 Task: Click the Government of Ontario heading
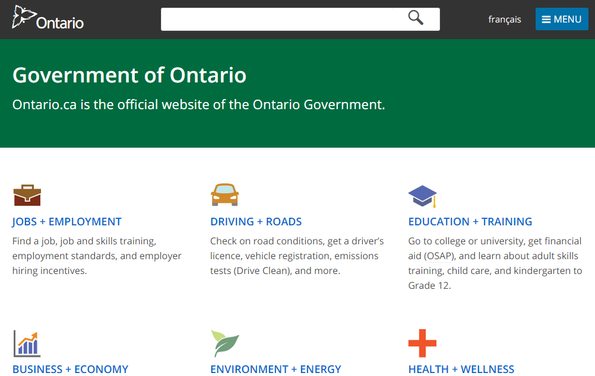[129, 75]
